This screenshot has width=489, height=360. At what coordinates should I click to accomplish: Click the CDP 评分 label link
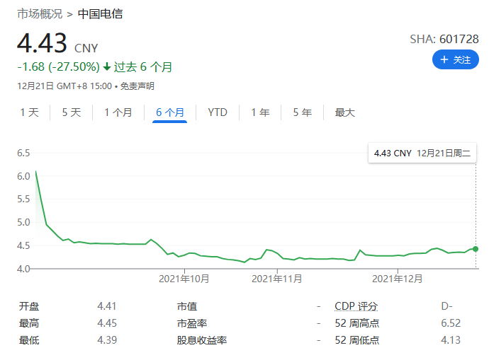[356, 306]
